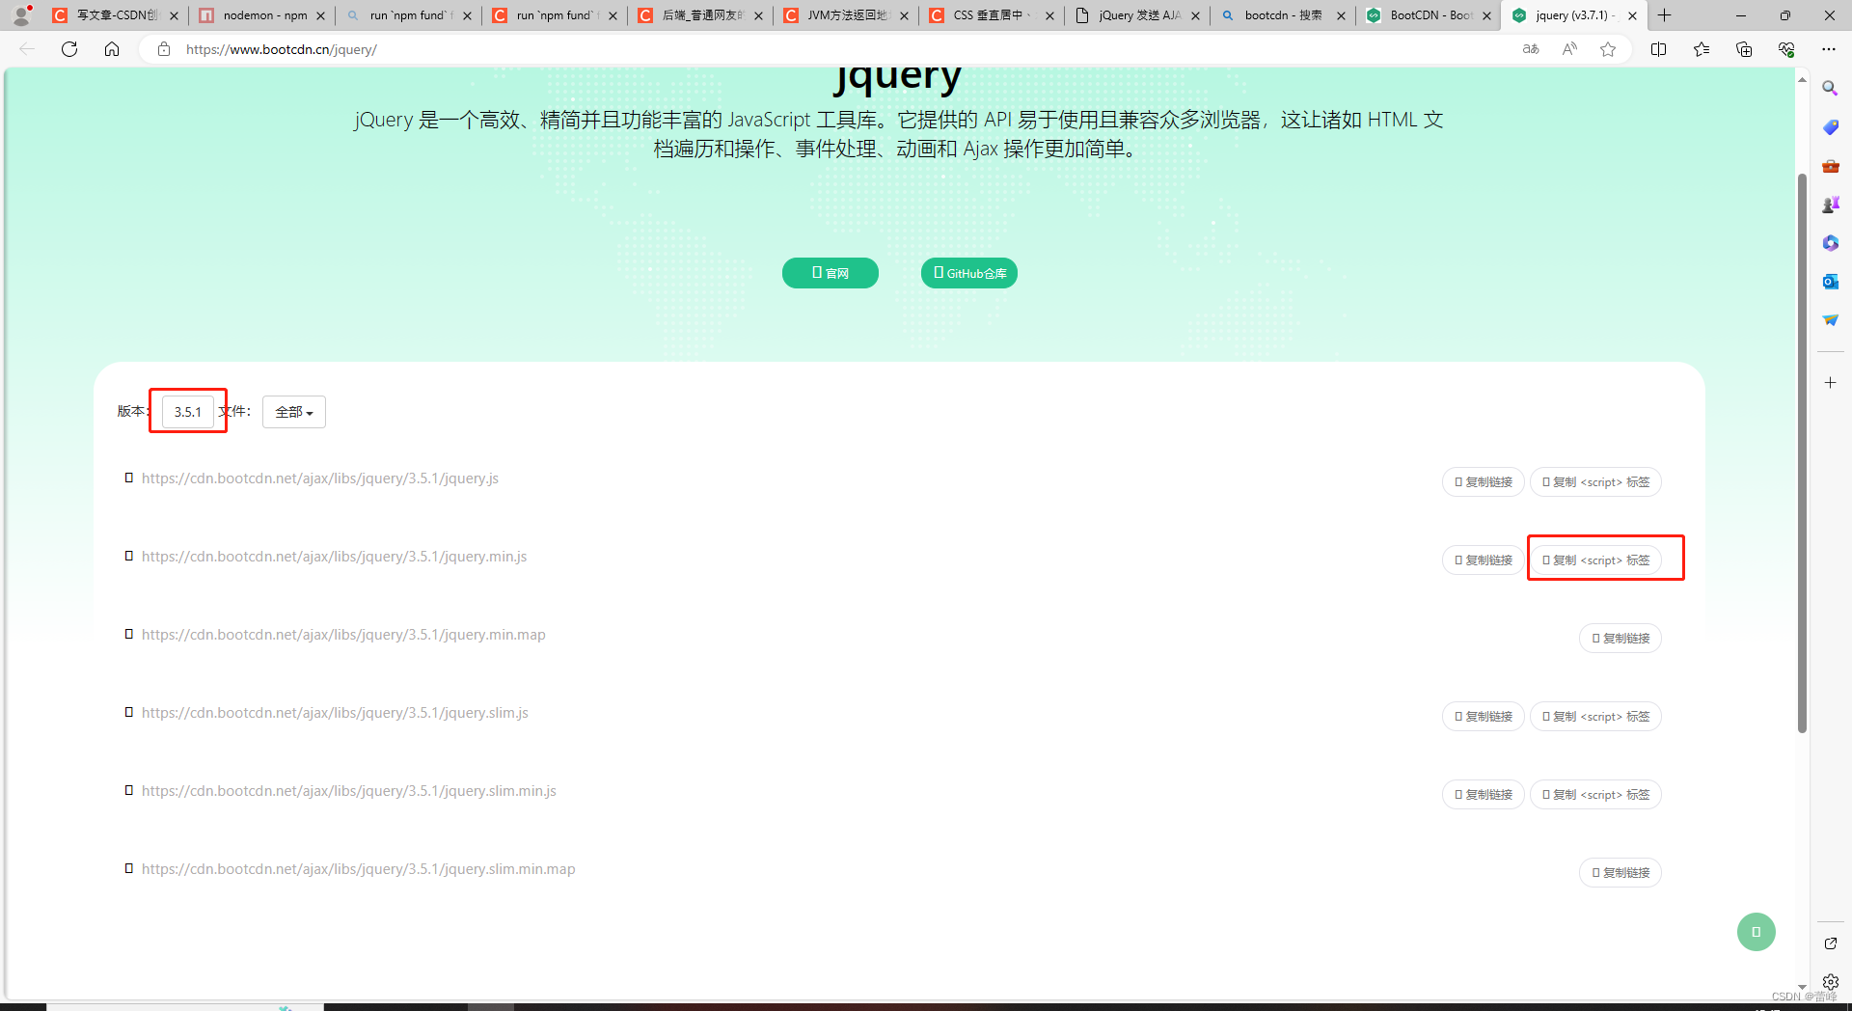Screen dimensions: 1852x1011
Task: Open sidebar games chess icon
Action: 1830,205
